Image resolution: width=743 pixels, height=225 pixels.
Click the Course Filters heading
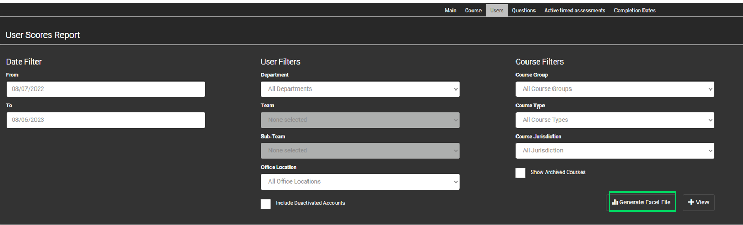point(540,62)
